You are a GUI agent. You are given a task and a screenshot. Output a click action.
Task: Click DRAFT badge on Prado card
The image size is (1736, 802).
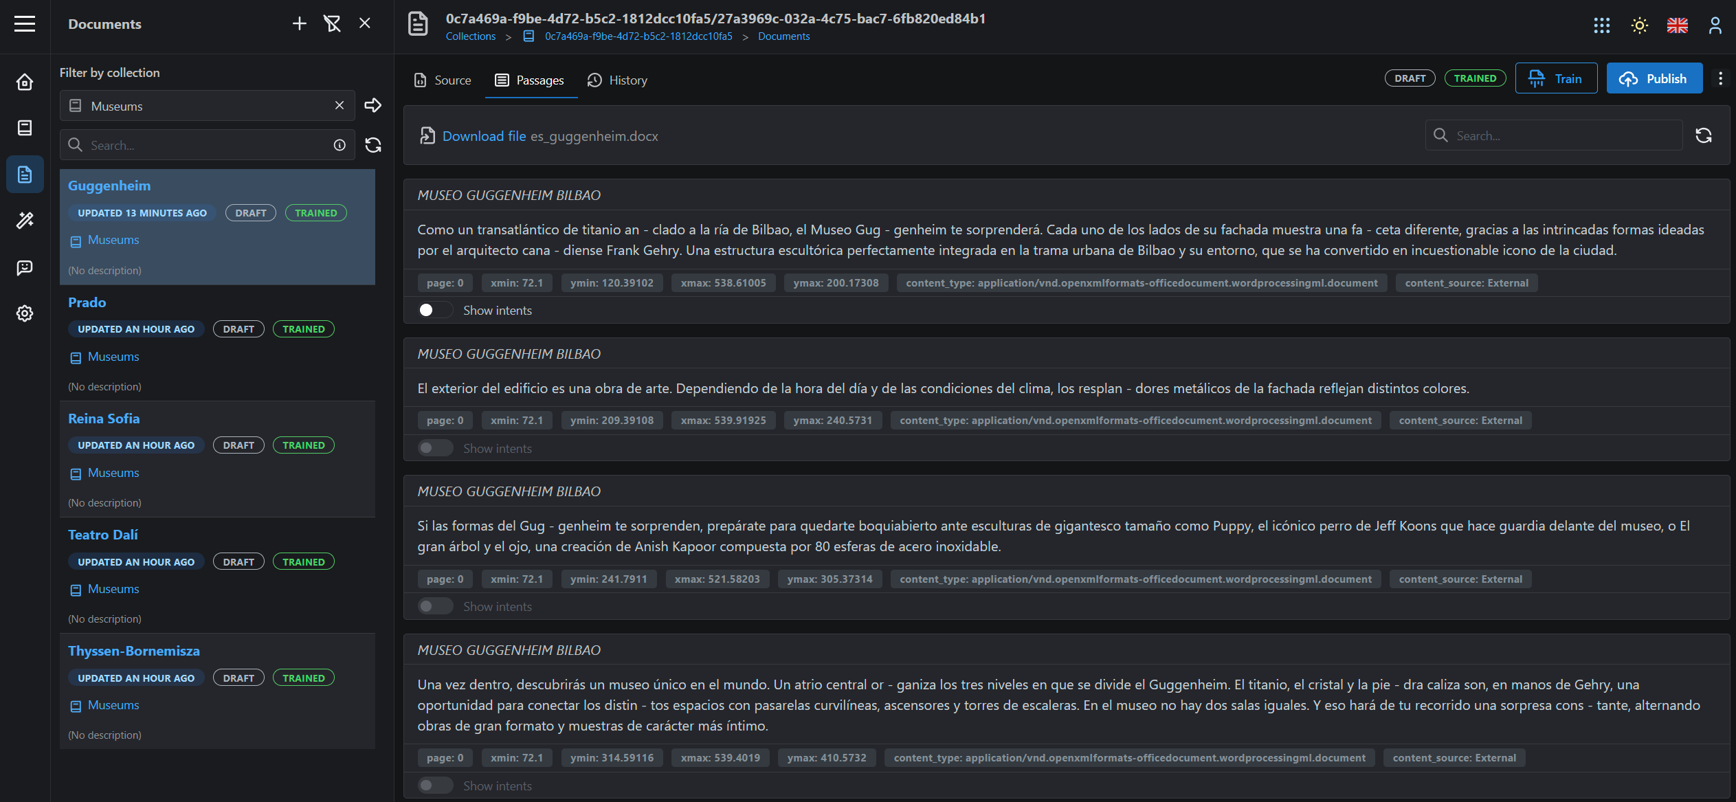[x=238, y=329]
